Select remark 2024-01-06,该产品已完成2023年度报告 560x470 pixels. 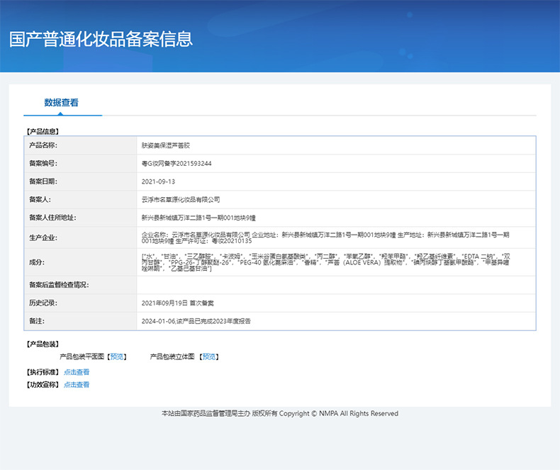tap(196, 321)
